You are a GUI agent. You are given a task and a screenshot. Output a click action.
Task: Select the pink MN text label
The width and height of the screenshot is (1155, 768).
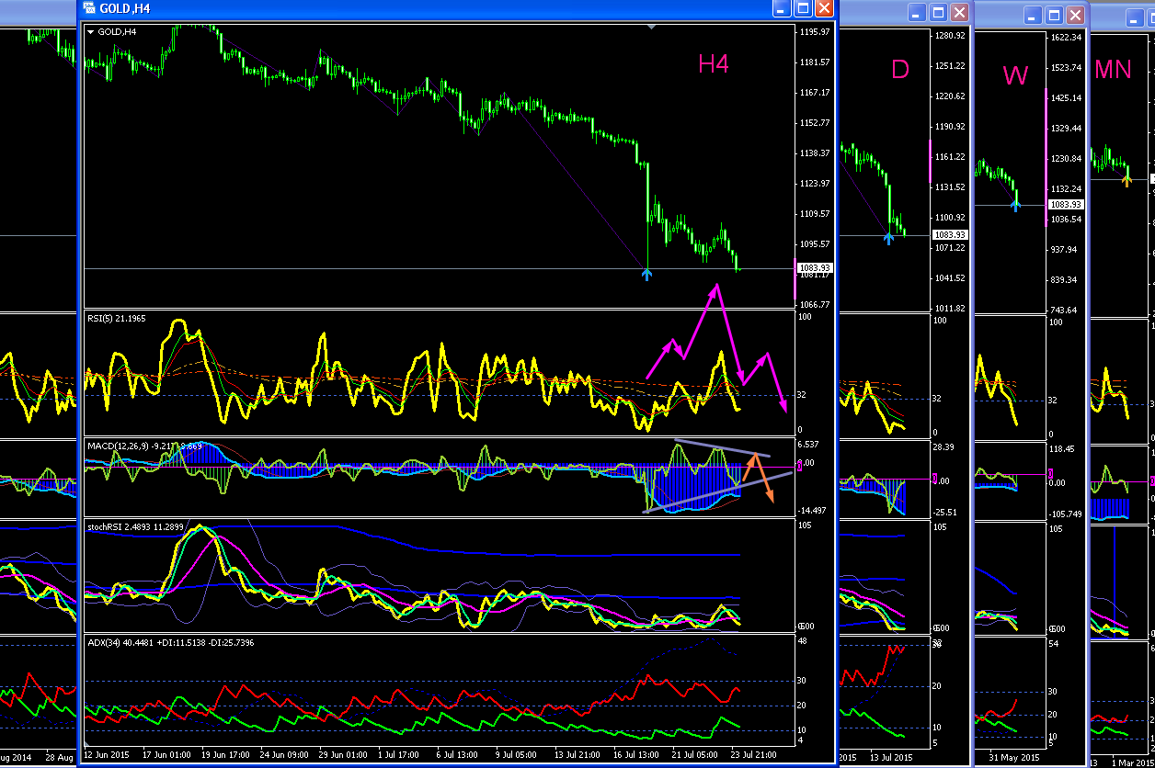coord(1113,70)
